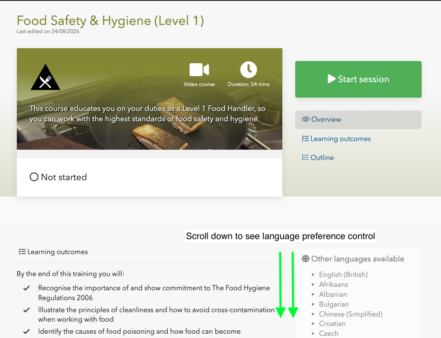Click the play icon in Start session

coord(332,79)
